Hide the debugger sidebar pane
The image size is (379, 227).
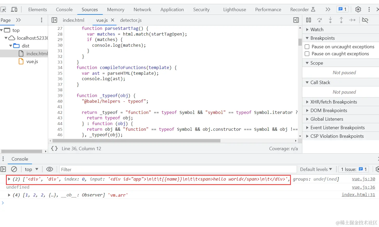pos(296,20)
